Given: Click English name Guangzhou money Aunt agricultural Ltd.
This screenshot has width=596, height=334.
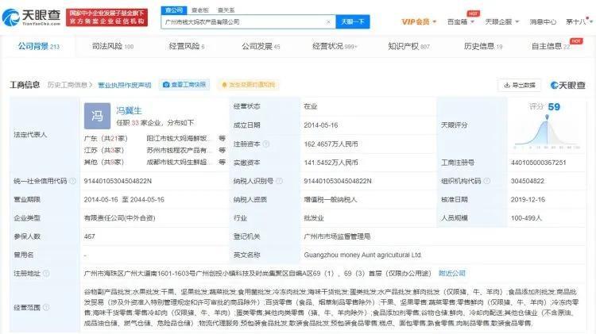Looking at the screenshot, I should 362,255.
